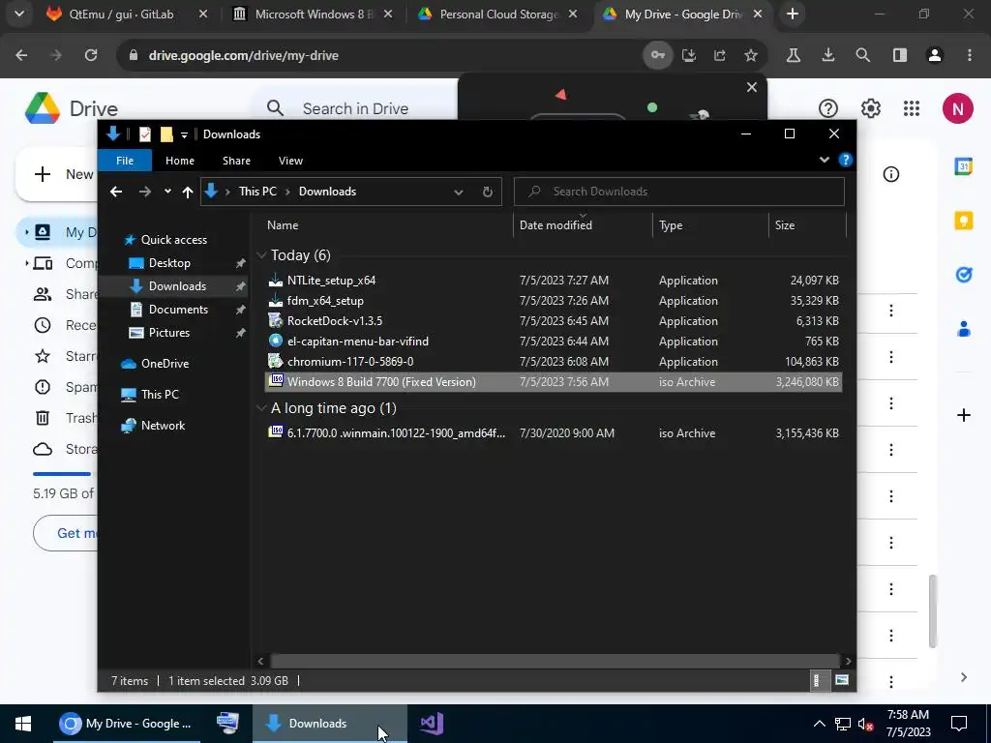Open the View ribbon tab
Viewport: 991px width, 743px height.
tap(290, 161)
